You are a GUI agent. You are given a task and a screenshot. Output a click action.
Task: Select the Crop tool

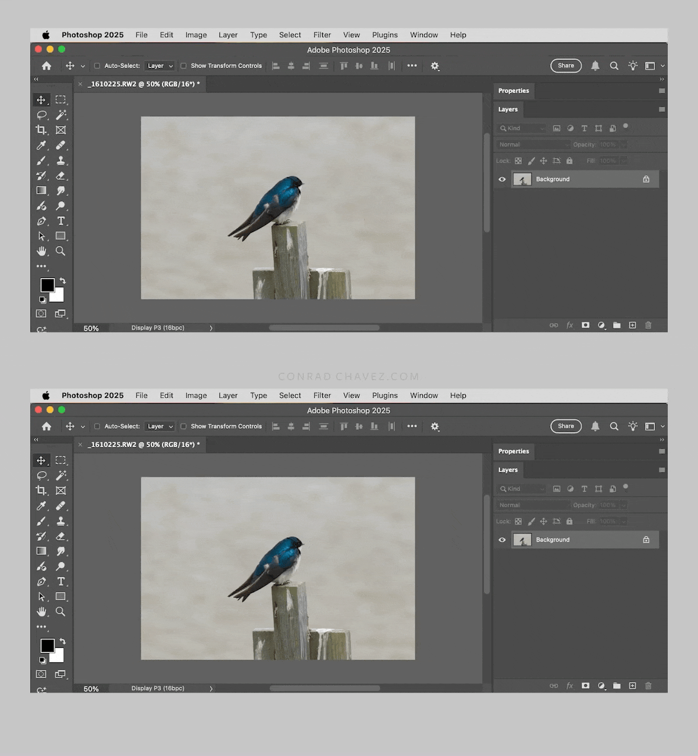[41, 130]
